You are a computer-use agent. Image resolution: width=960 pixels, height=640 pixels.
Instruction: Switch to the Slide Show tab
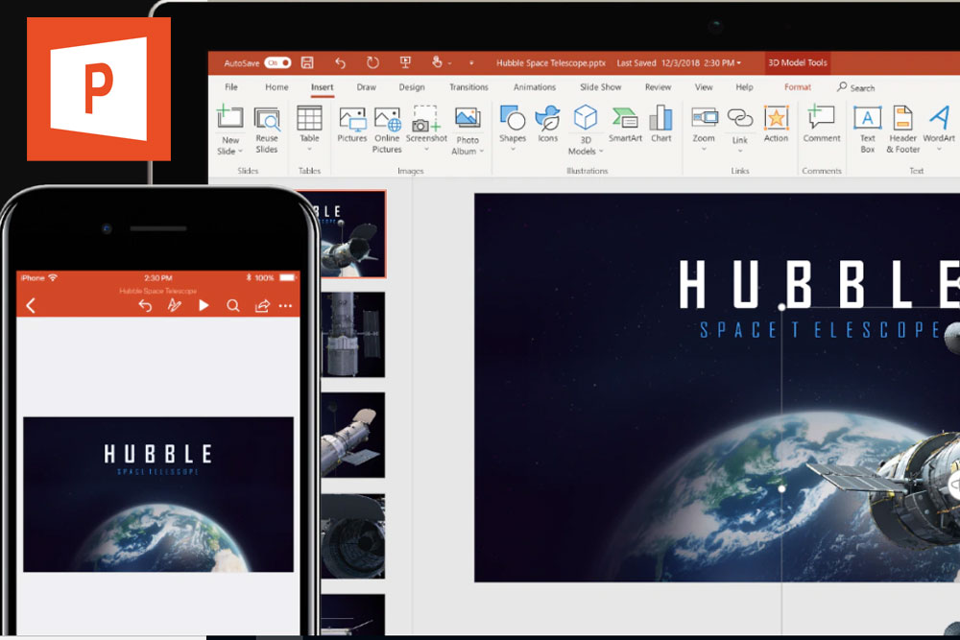[601, 87]
